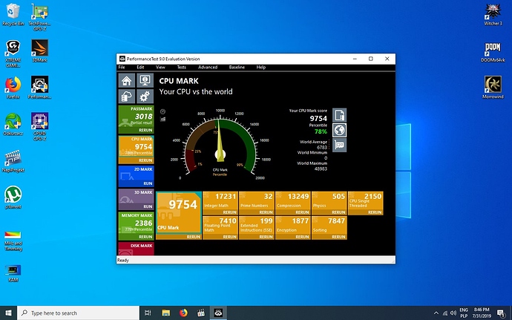Open the settings gears icon in PerformanceTest
The image size is (512, 320).
(x=145, y=96)
